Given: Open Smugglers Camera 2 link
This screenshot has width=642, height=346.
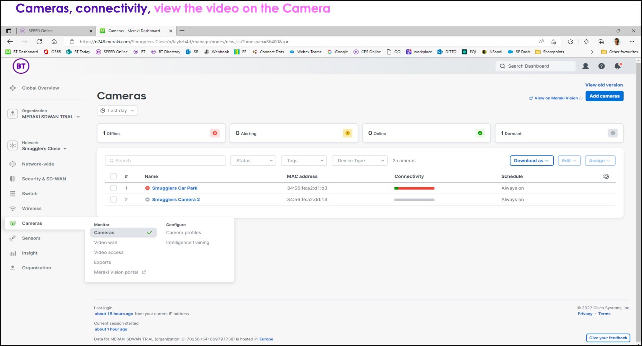Looking at the screenshot, I should point(176,199).
